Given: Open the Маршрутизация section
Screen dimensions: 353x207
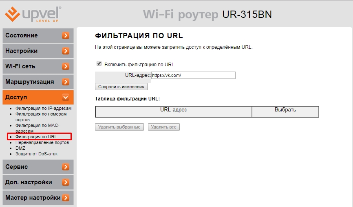Looking at the screenshot, I should point(38,82).
